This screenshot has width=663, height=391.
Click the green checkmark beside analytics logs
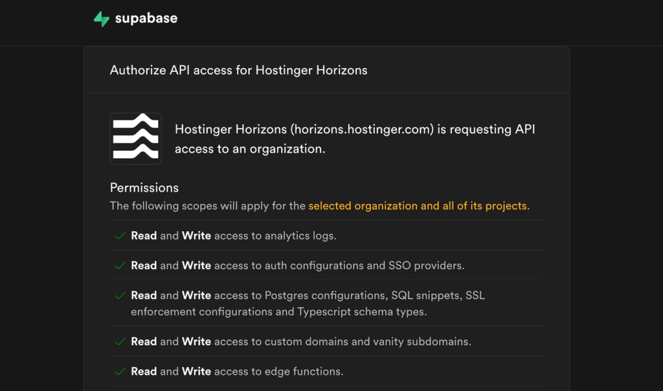[x=119, y=236]
